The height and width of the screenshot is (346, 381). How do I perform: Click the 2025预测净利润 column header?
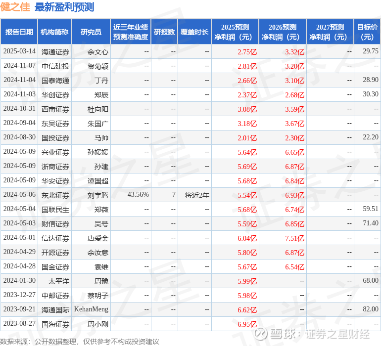pos(235,32)
